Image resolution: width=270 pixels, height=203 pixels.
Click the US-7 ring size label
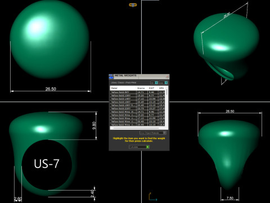pos(47,164)
